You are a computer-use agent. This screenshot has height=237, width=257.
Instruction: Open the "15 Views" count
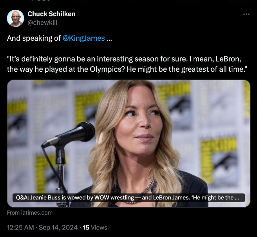click(x=95, y=227)
